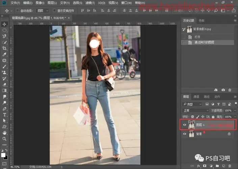Open the Move tool preset picker arrow
238x169 pixels.
pyautogui.click(x=11, y=11)
